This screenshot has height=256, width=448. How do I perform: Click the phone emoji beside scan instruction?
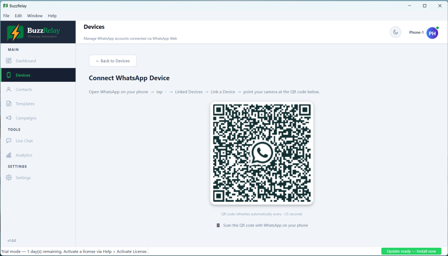coord(218,225)
